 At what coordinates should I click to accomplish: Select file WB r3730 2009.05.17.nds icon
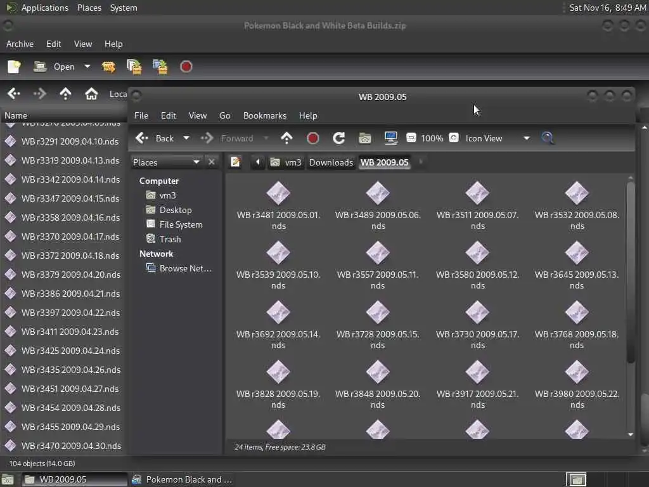(477, 313)
